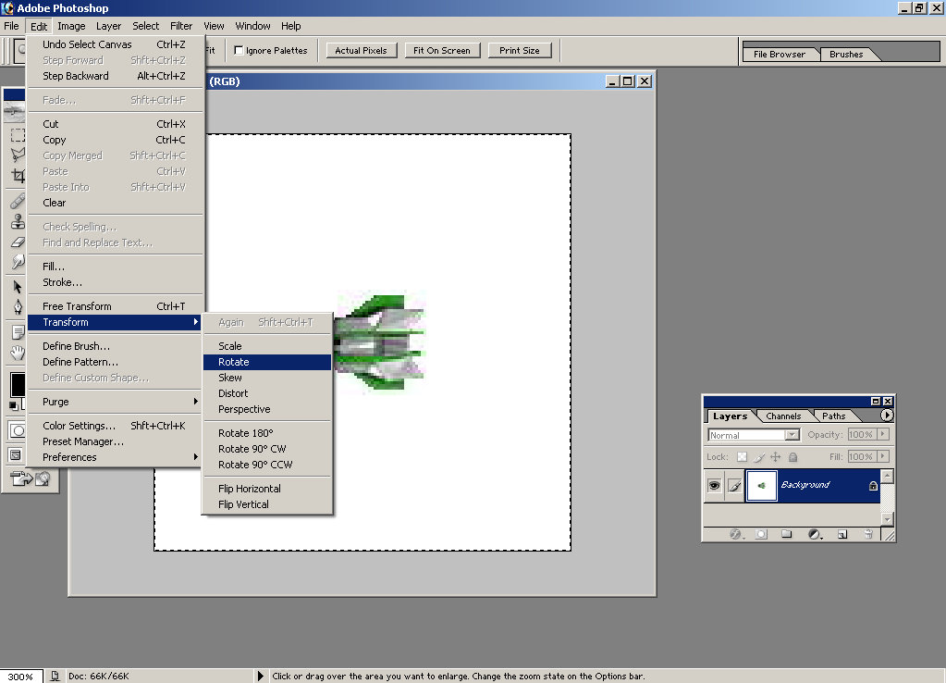Click the Standard Screen Mode icon
946x683 pixels.
click(x=17, y=455)
